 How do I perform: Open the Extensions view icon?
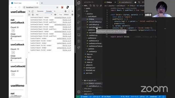tap(79, 28)
